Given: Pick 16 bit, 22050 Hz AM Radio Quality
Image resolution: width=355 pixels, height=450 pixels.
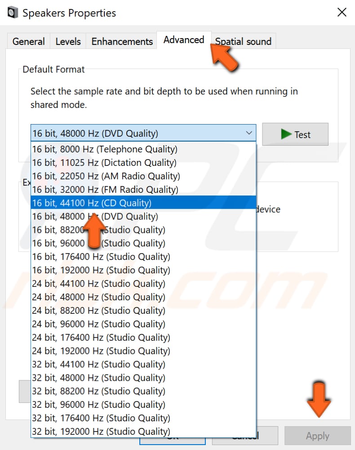Looking at the screenshot, I should (106, 176).
